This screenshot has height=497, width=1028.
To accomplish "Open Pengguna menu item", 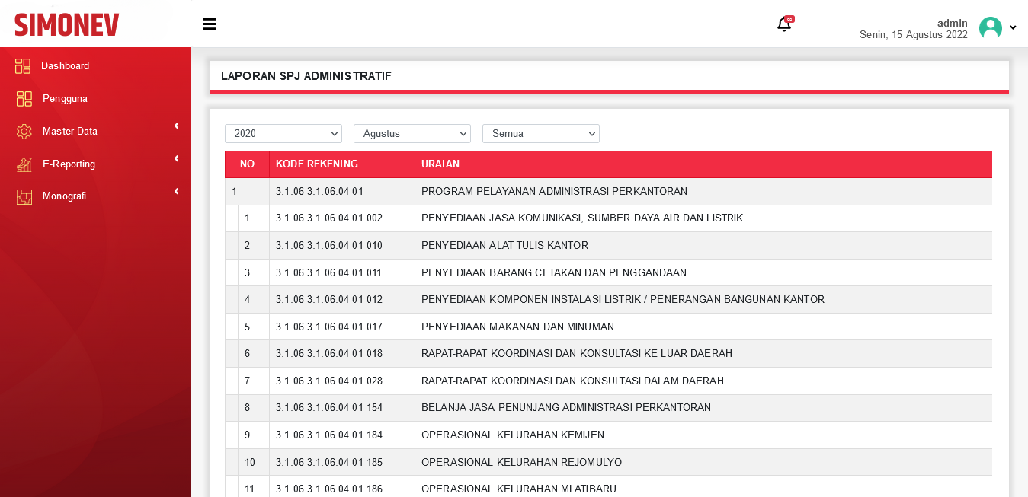I will tap(65, 99).
